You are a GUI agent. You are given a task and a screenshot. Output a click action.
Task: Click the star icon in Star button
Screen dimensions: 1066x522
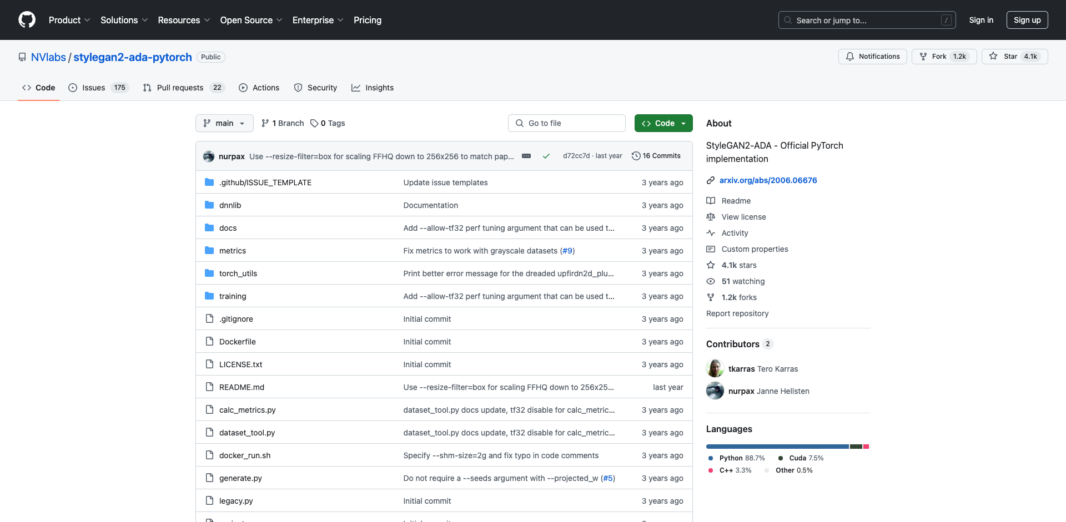pyautogui.click(x=993, y=57)
